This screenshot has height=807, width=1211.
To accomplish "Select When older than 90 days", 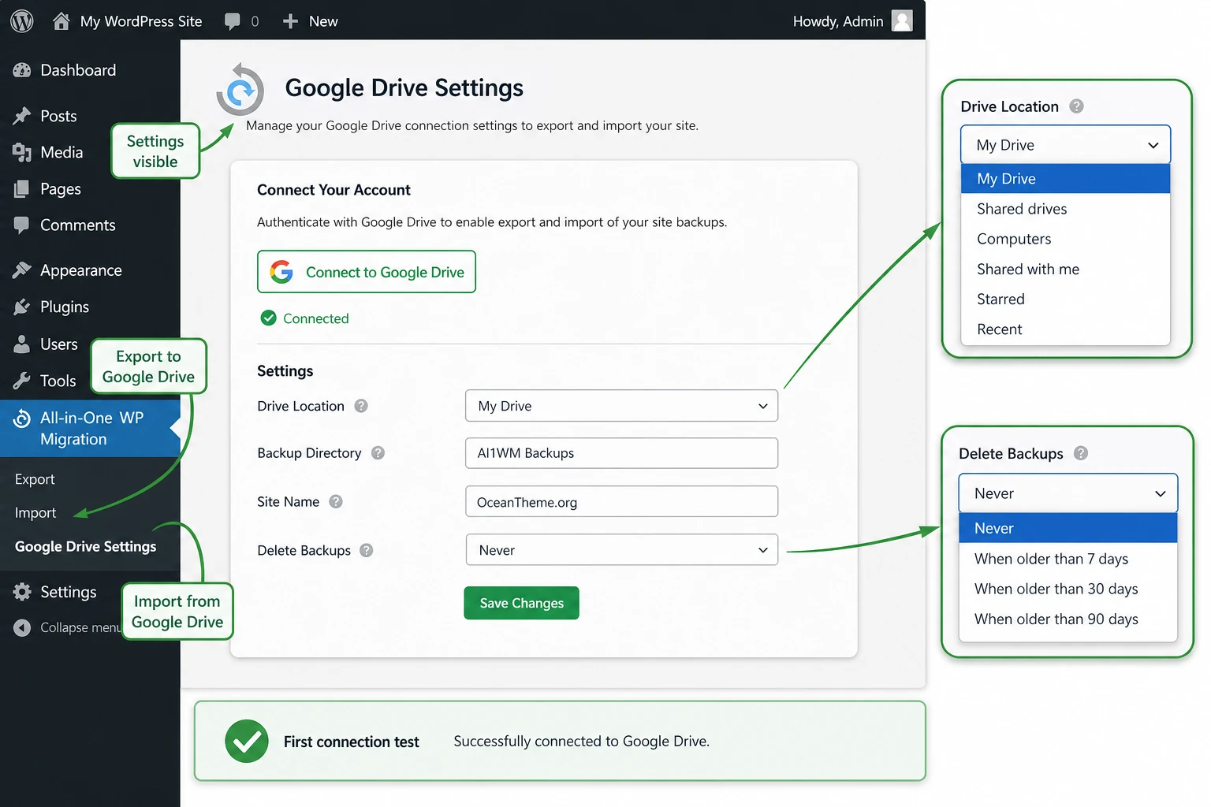I will pyautogui.click(x=1068, y=619).
